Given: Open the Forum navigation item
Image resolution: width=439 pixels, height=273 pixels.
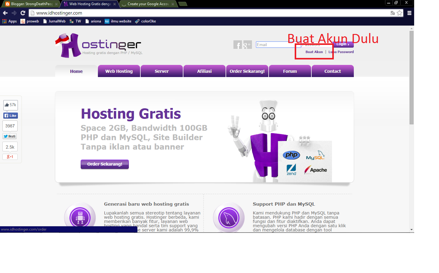Looking at the screenshot, I should click(290, 71).
